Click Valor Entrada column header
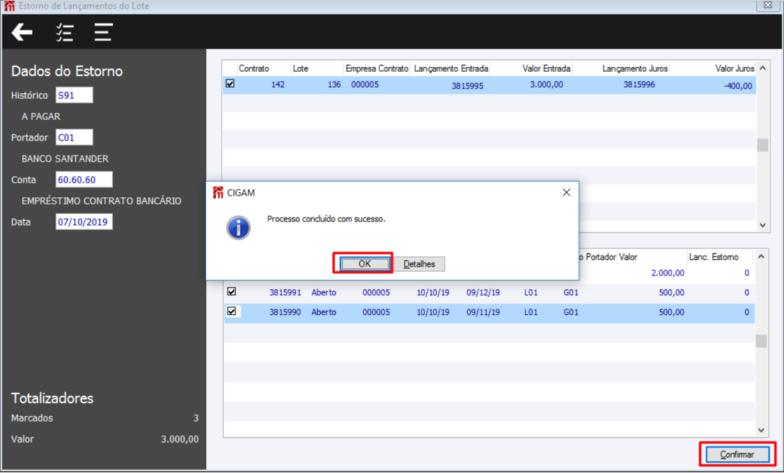 (x=531, y=68)
